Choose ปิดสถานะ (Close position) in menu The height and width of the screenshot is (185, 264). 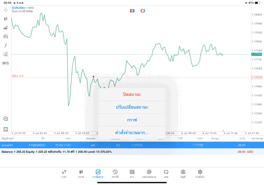pos(132,94)
